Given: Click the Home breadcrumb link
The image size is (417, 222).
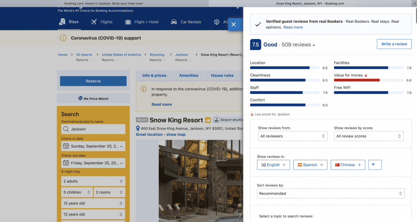Looking at the screenshot, I should click(x=63, y=55).
